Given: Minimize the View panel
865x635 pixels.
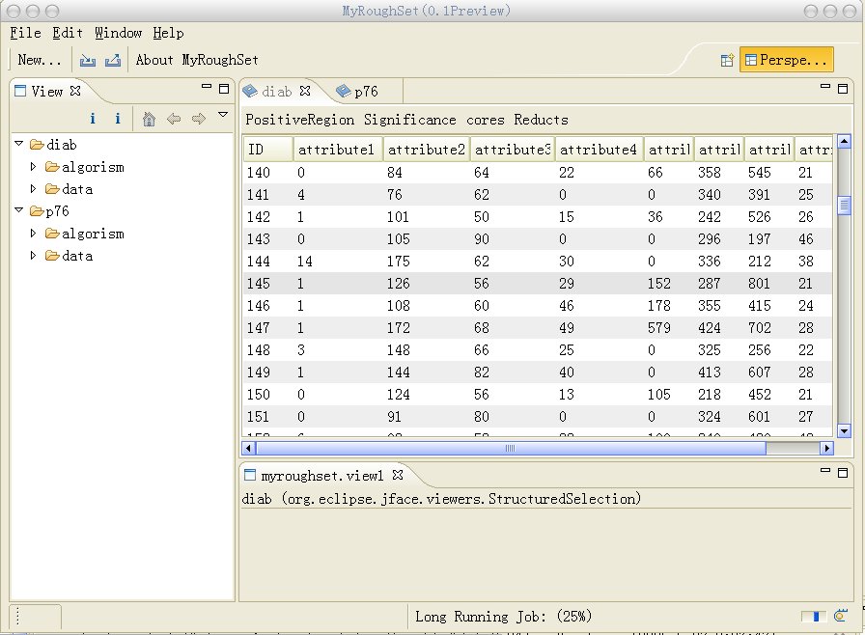Looking at the screenshot, I should (x=207, y=87).
